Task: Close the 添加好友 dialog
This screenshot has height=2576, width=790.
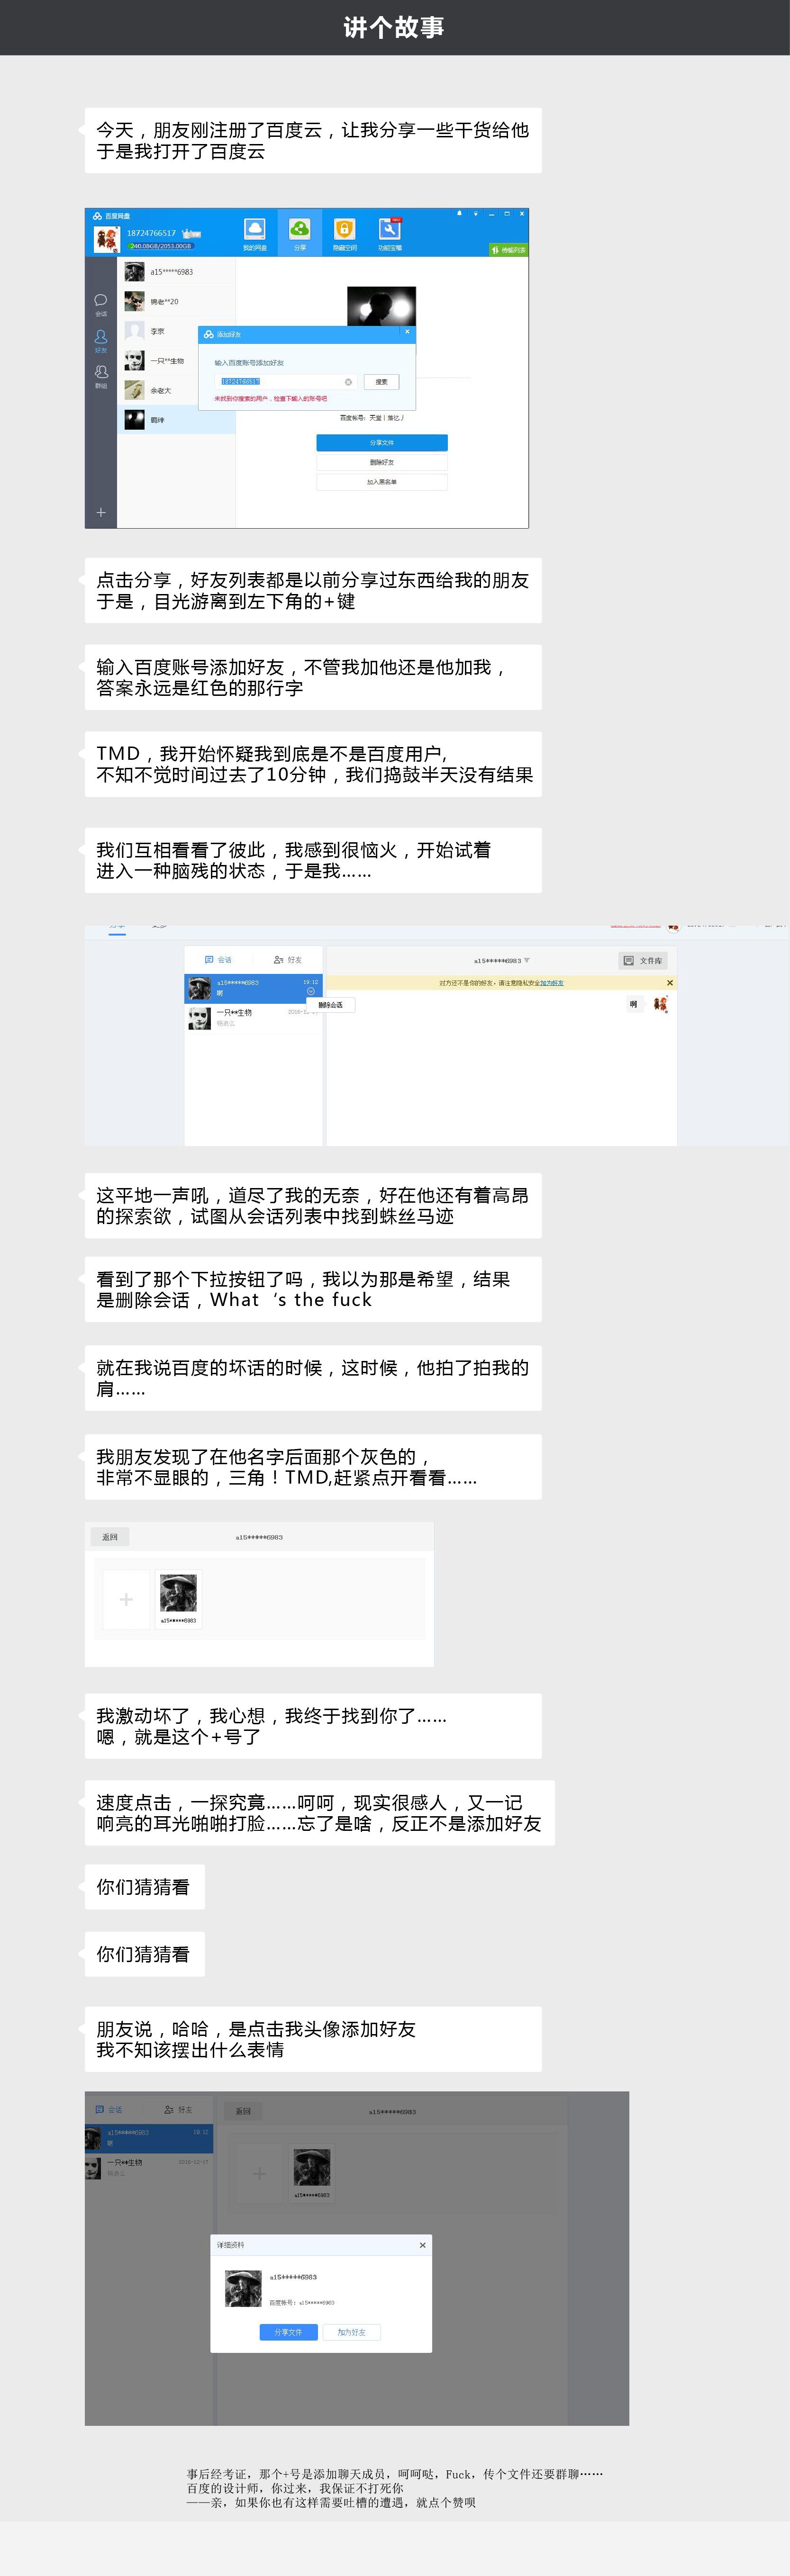Action: coord(407,333)
